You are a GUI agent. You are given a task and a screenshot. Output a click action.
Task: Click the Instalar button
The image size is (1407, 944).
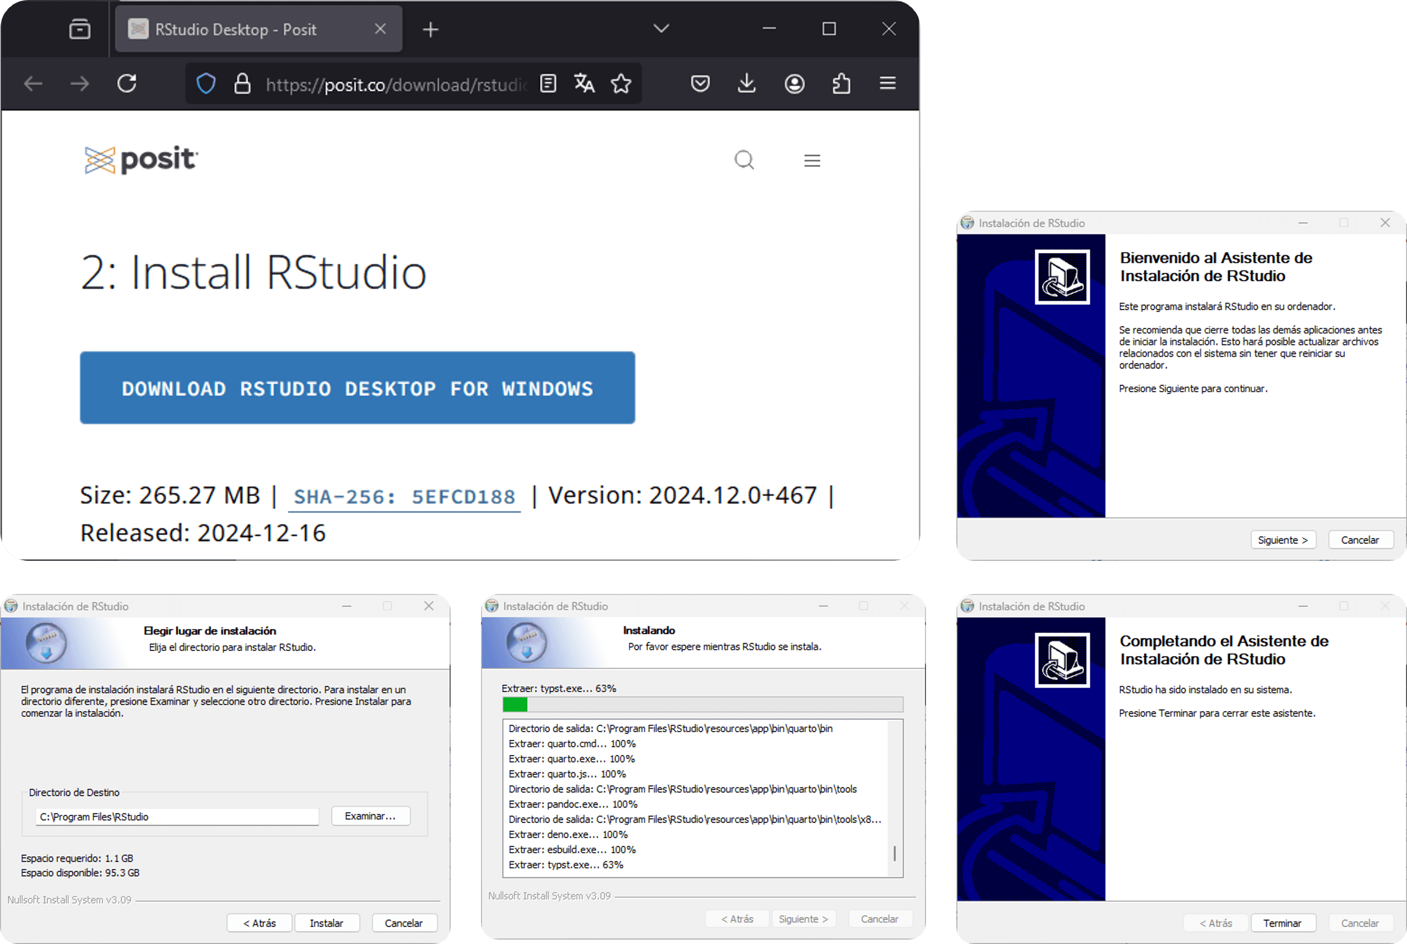(327, 923)
